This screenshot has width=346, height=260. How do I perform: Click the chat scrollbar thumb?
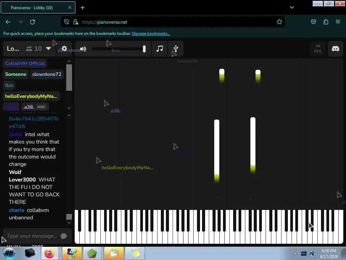tap(69, 217)
